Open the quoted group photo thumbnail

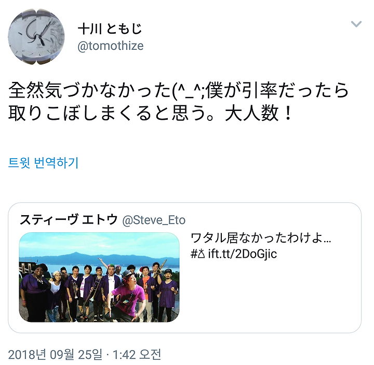pyautogui.click(x=99, y=277)
